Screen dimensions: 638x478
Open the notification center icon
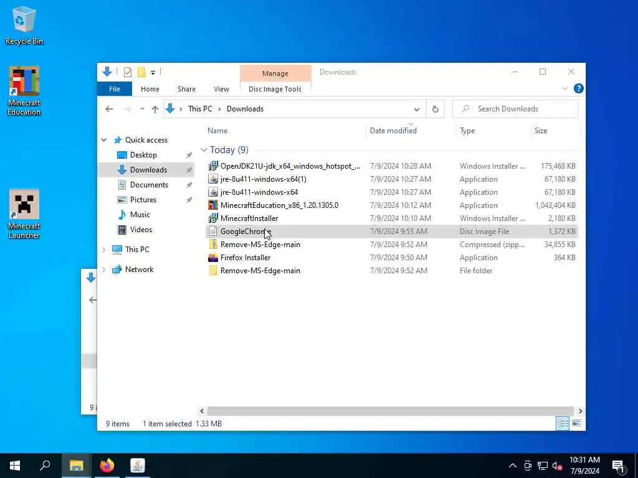pos(619,466)
